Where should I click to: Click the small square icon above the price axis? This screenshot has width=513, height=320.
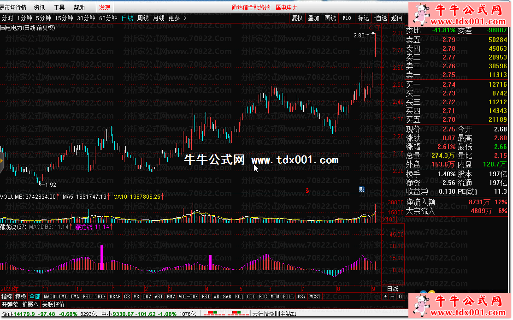[x=376, y=29]
